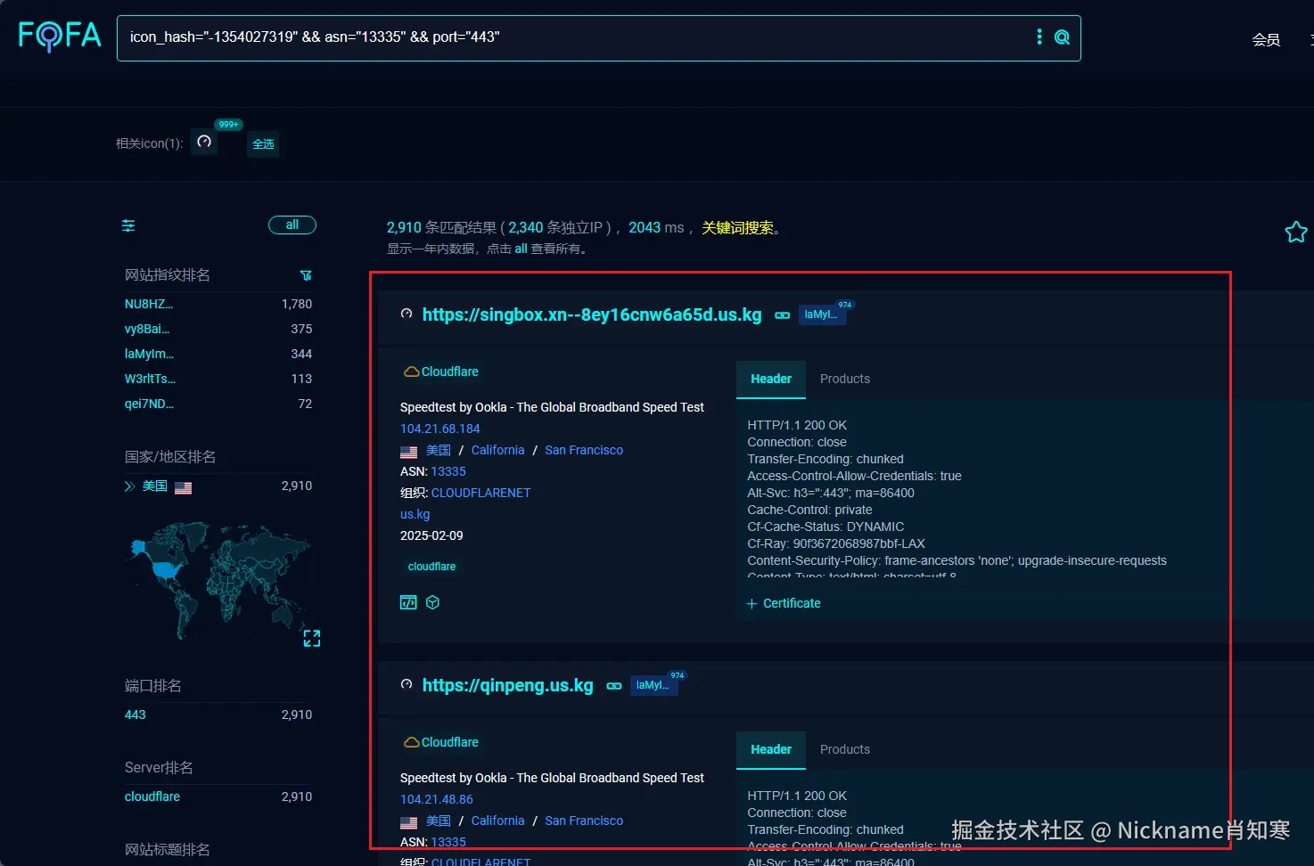Click favicon icon beside the singbox result

pos(407,314)
